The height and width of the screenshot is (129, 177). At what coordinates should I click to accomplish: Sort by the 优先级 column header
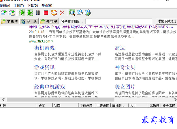pyautogui.click(x=155, y=106)
